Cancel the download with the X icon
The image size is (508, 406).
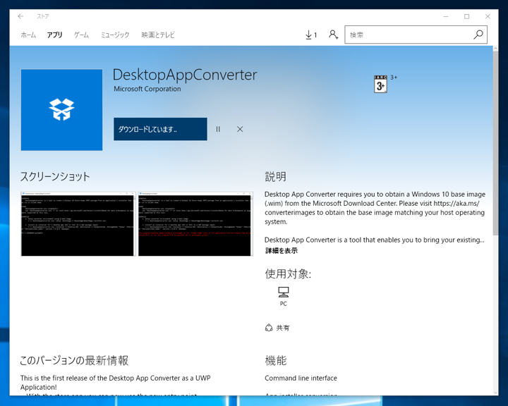(x=240, y=129)
